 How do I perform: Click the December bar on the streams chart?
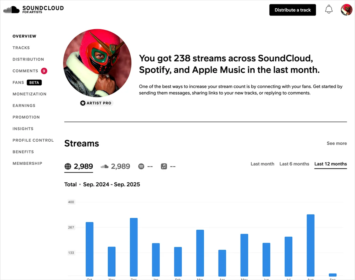[x=133, y=247]
